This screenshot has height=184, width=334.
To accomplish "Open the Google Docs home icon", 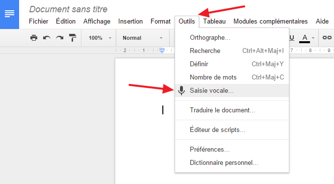I will pyautogui.click(x=9, y=14).
